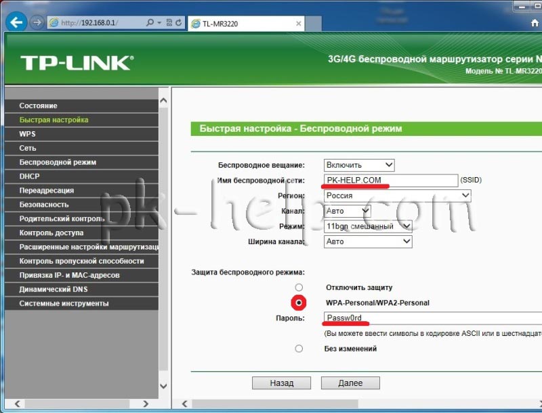Click the sidebar horizontal scroll left arrow
This screenshot has width=542, height=413.
(18, 404)
